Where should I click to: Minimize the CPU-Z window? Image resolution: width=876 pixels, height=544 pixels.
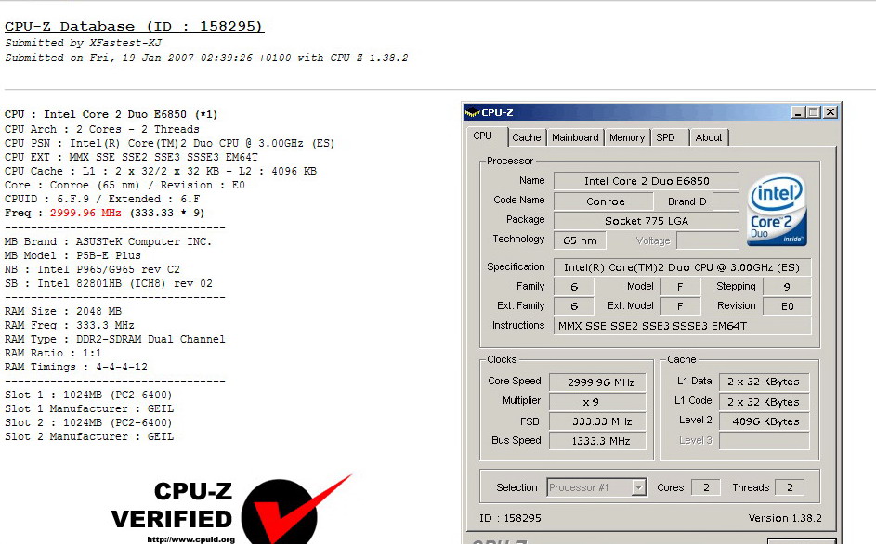pyautogui.click(x=798, y=112)
